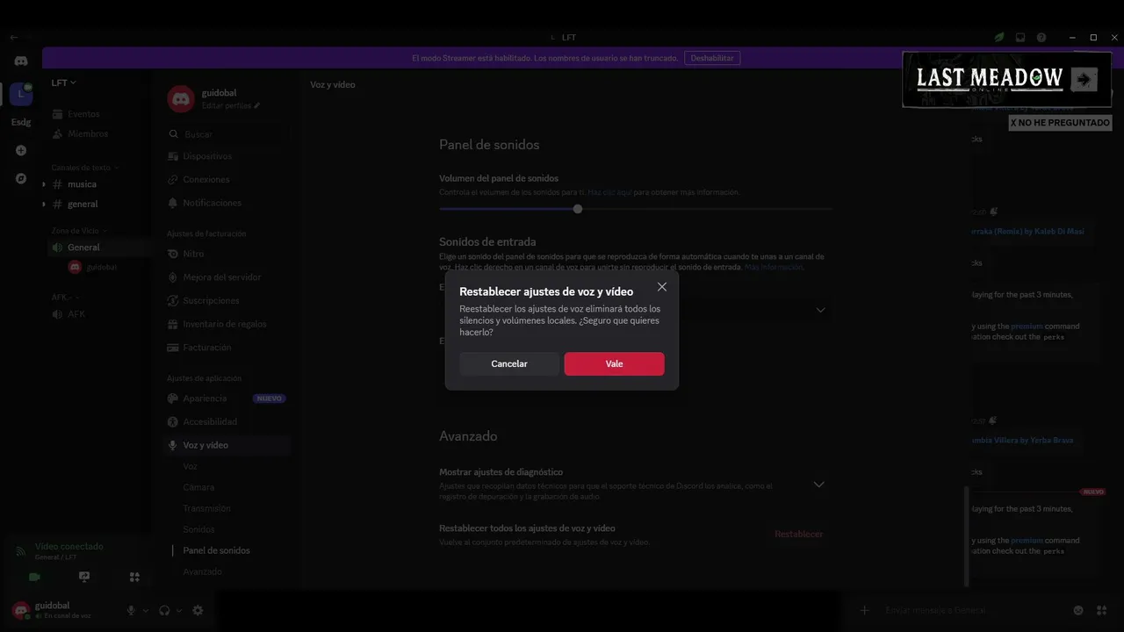Open Facturación settings
1124x632 pixels.
207,348
